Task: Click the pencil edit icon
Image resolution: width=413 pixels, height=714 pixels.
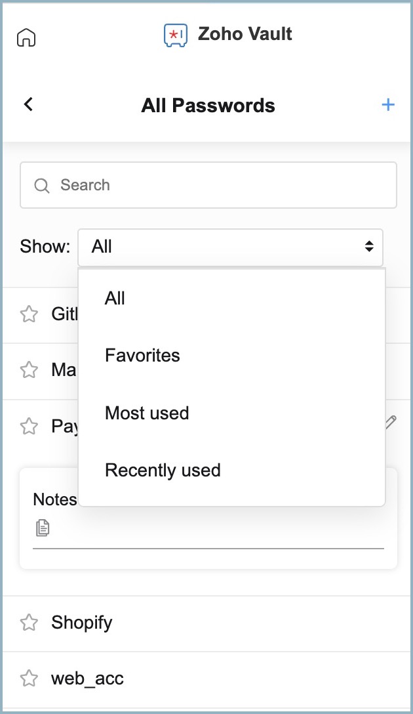Action: point(391,423)
